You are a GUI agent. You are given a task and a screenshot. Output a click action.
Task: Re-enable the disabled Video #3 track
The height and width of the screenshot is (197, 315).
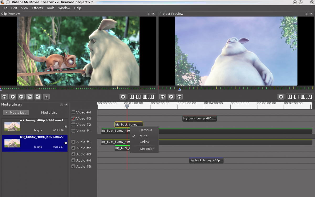point(73,118)
